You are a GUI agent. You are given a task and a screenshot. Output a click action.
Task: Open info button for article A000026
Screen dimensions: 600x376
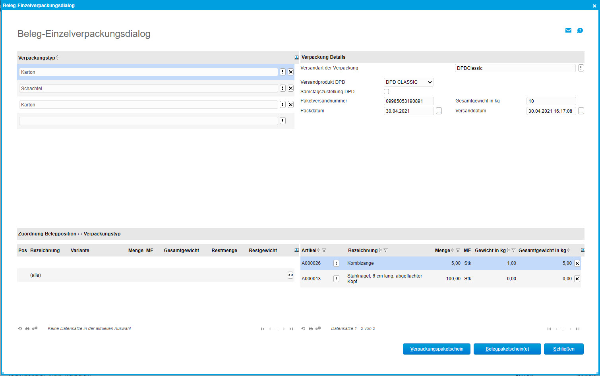(336, 263)
